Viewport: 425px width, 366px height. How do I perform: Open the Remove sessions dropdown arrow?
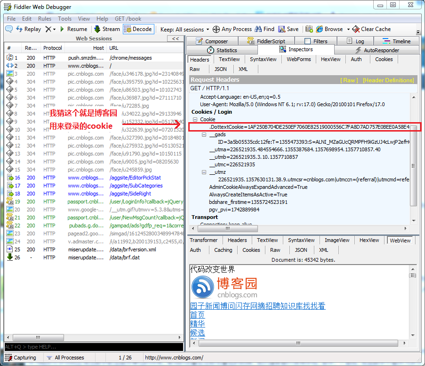(x=55, y=29)
